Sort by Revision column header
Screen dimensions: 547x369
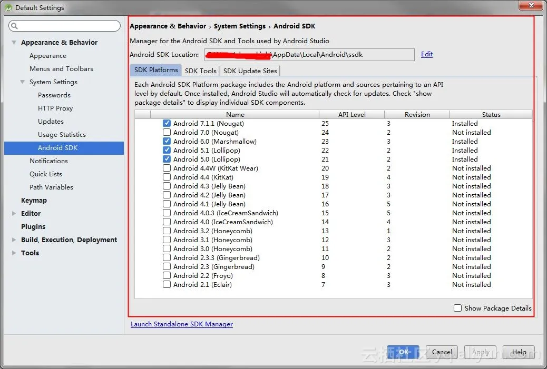point(417,114)
